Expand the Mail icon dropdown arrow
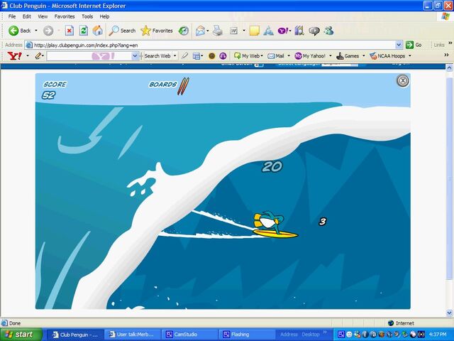 208,31
